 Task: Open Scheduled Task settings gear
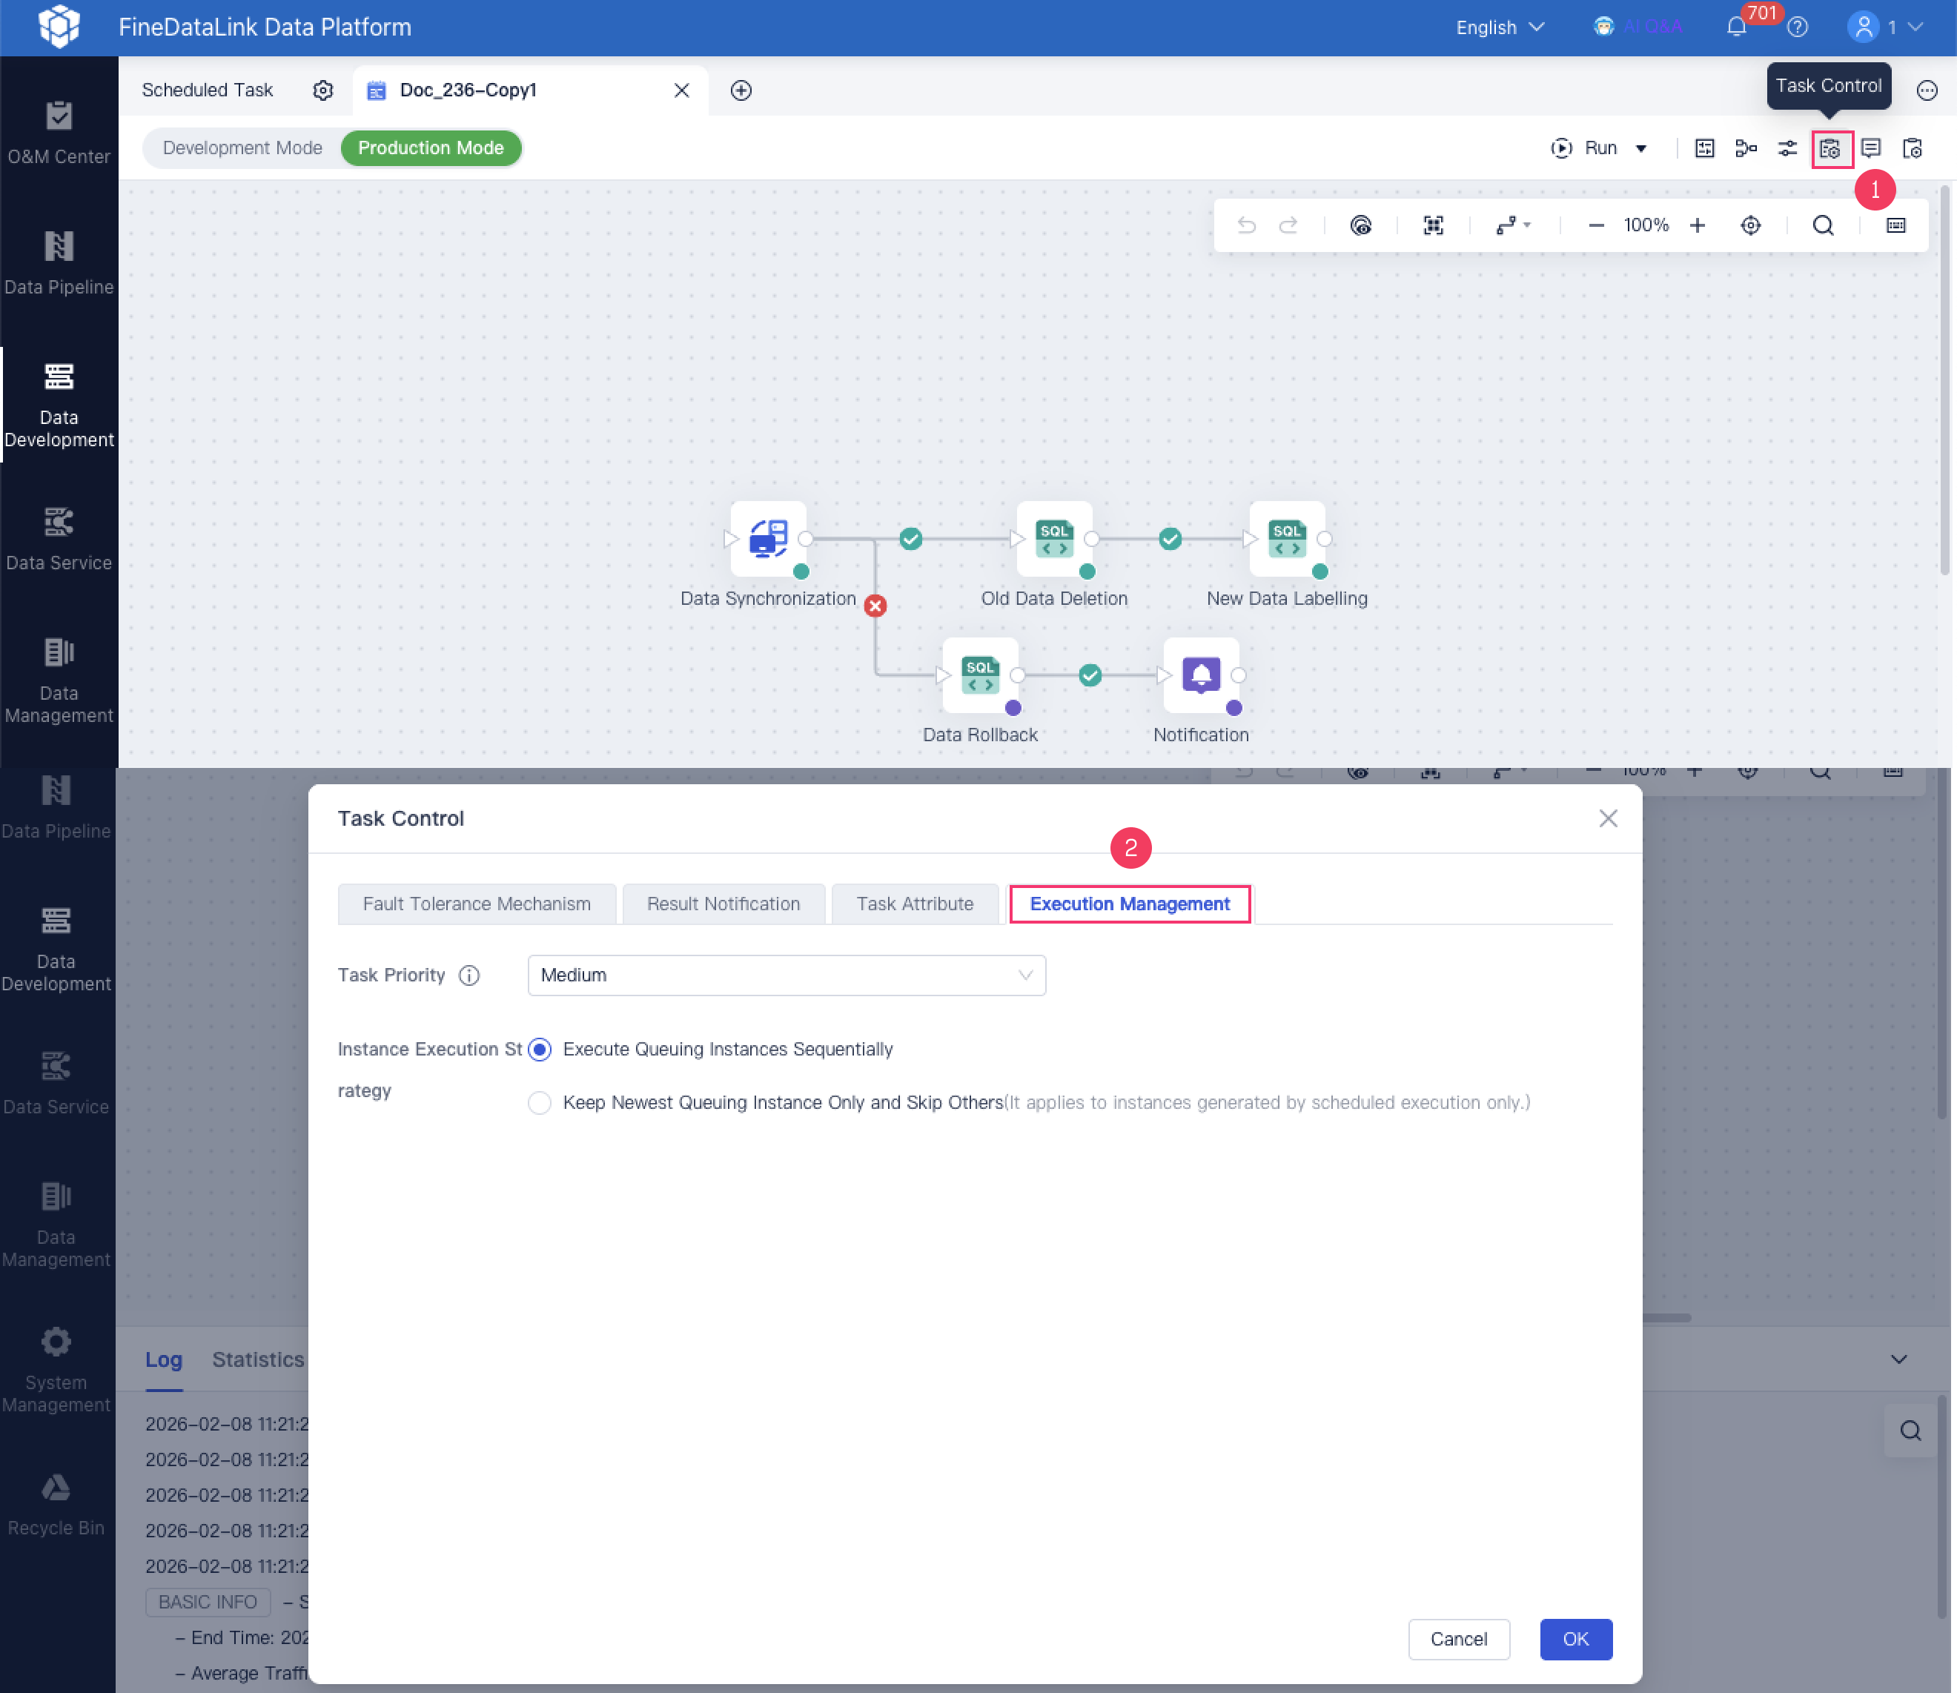323,90
